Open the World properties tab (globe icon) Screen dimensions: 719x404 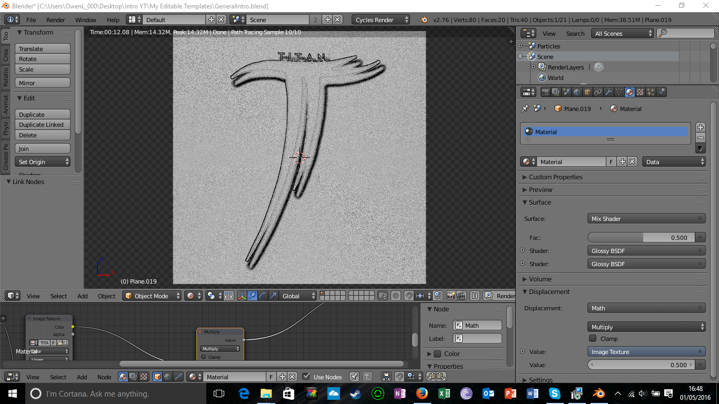[x=577, y=92]
